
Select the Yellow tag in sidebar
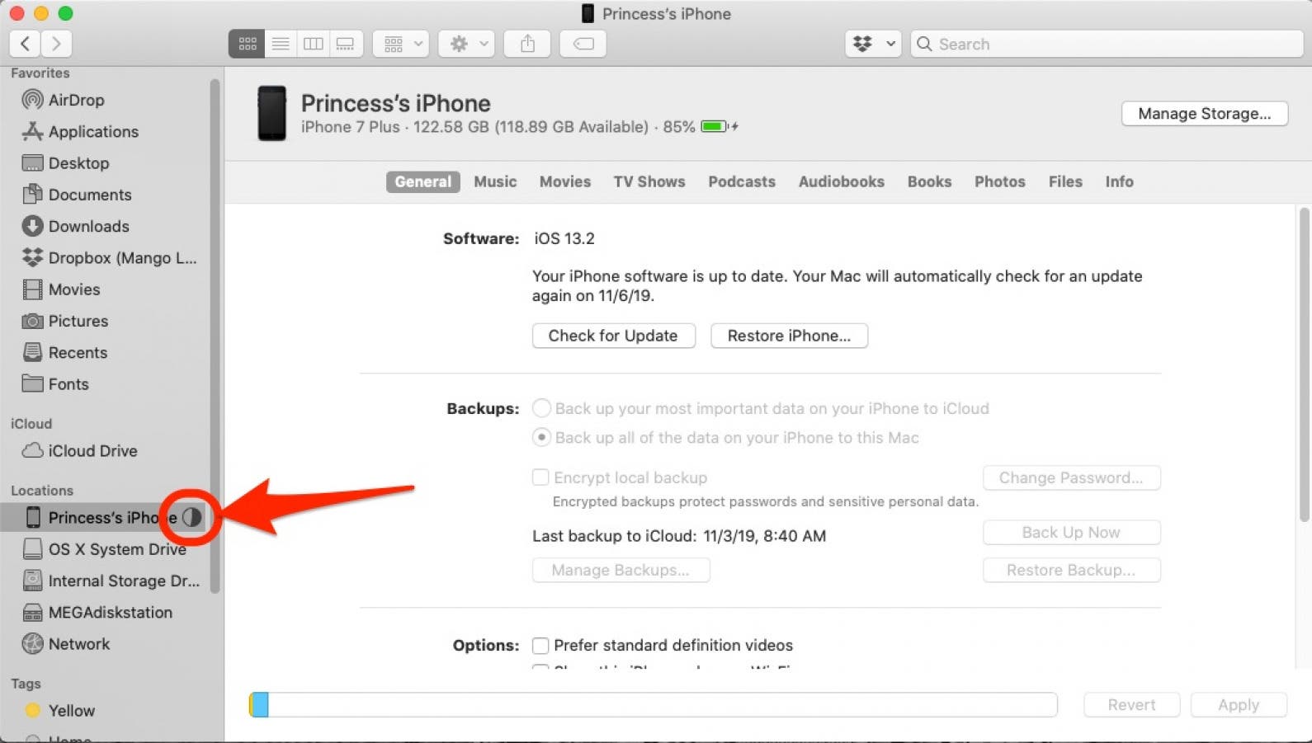60,710
